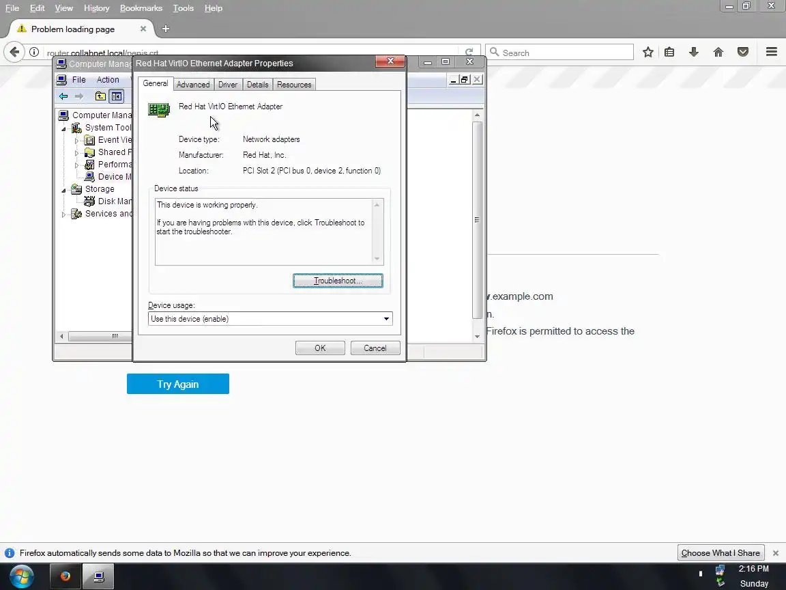786x590 pixels.
Task: Switch to Details tab
Action: pyautogui.click(x=258, y=84)
